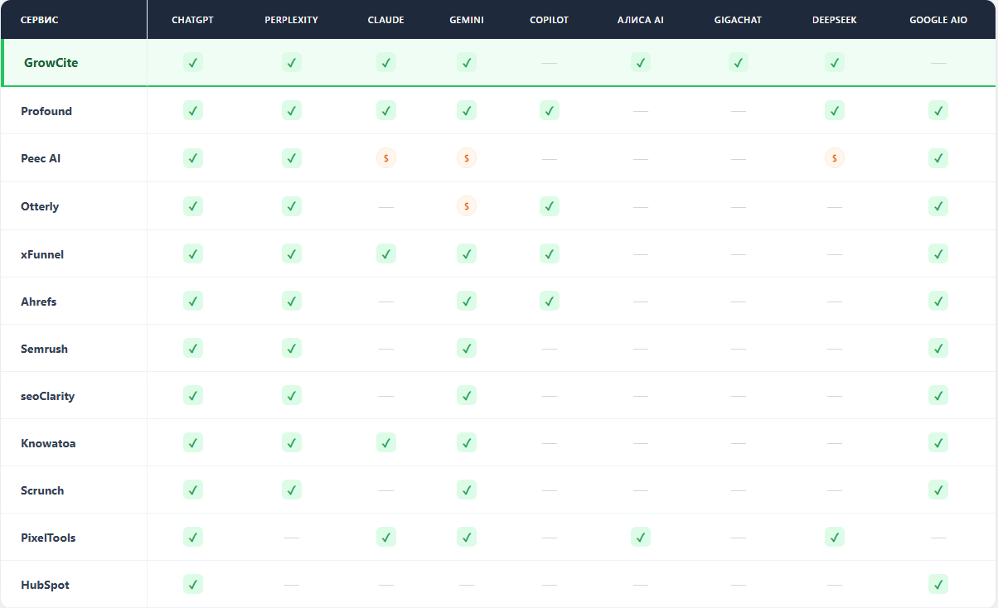Select the Peec AI row label

click(x=41, y=158)
